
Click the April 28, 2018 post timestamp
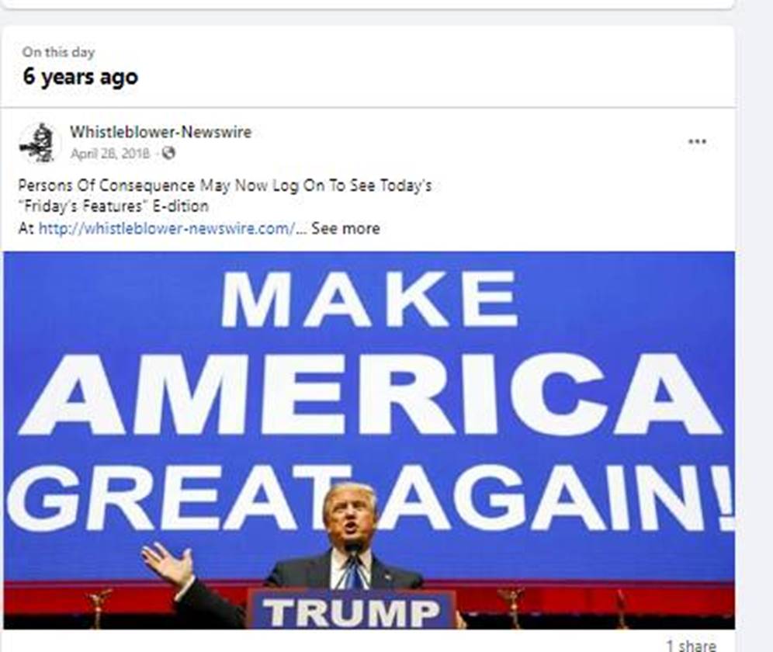[109, 154]
